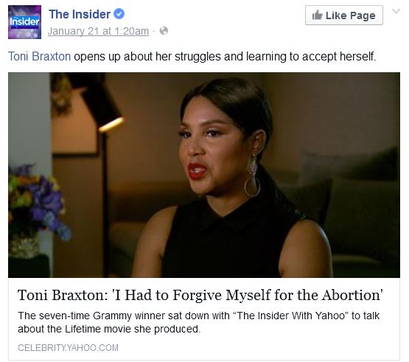Click the seven-time Grammy winner description text
This screenshot has height=362, width=409.
coord(198,322)
